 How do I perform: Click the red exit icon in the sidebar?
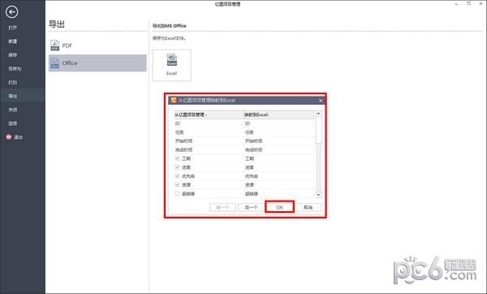point(9,136)
